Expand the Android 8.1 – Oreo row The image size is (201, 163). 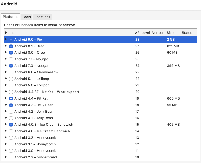(x=6, y=46)
